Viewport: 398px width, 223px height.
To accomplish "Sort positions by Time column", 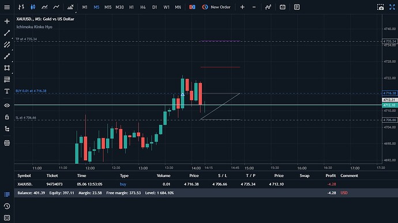I will (81, 176).
